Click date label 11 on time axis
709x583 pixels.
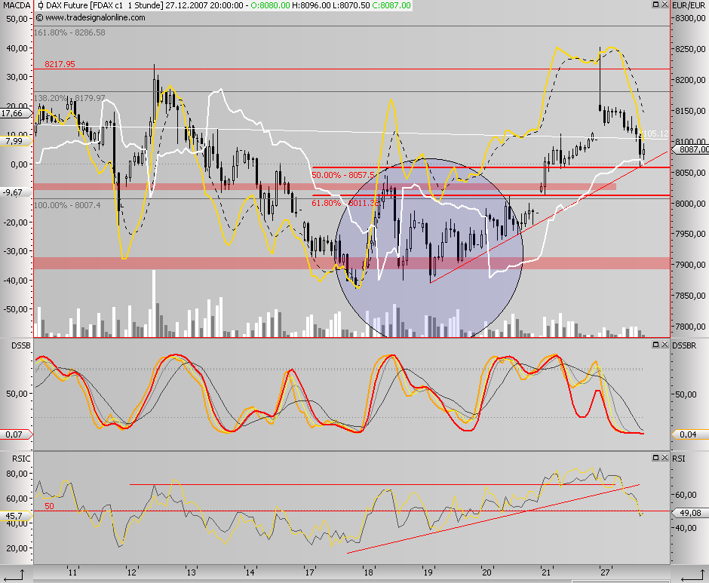tap(72, 572)
